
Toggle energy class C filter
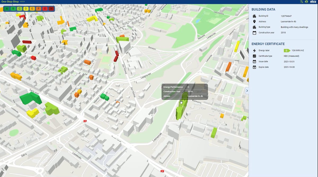(x=19, y=8)
